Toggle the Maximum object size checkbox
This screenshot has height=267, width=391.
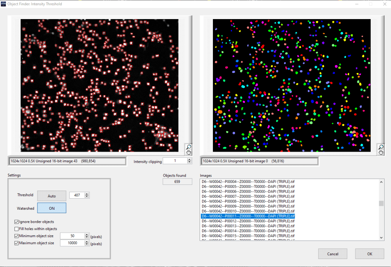click(16, 243)
